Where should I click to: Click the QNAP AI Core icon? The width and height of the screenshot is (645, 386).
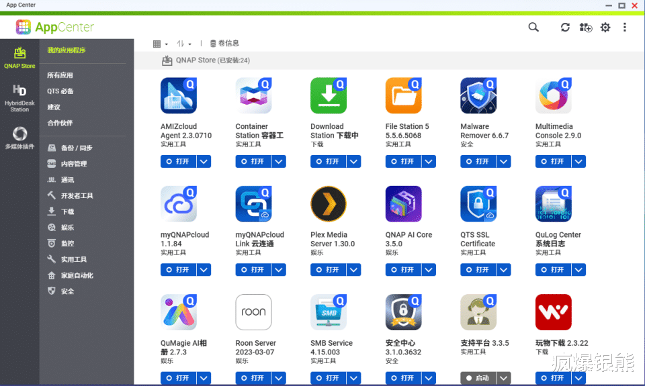[404, 204]
